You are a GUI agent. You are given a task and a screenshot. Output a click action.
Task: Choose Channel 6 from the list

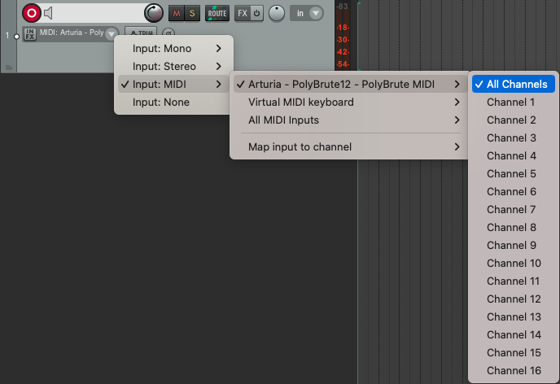point(514,192)
